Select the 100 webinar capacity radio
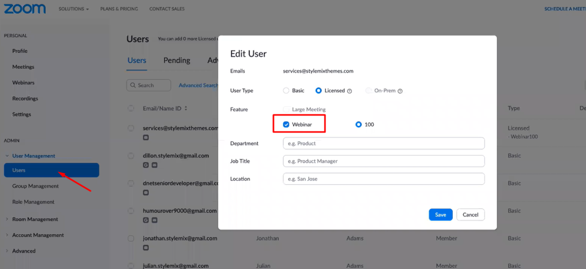The height and width of the screenshot is (269, 586). pyautogui.click(x=359, y=124)
